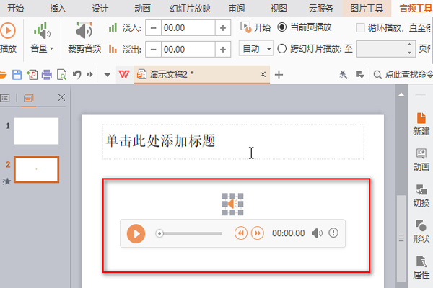Decrease page number with down spinner arrow
The width and height of the screenshot is (433, 288).
[x=409, y=53]
